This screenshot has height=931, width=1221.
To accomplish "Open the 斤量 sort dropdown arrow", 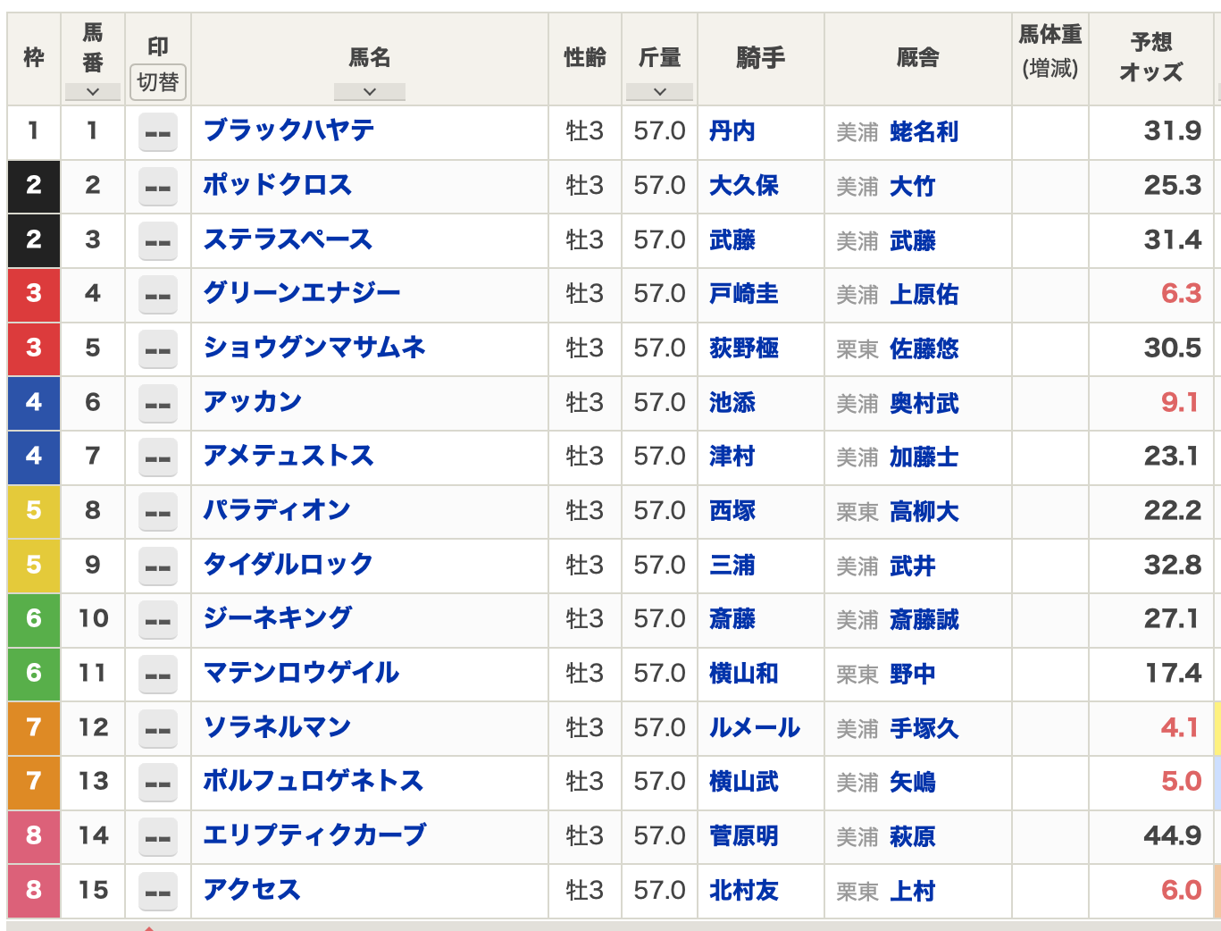I will (659, 91).
